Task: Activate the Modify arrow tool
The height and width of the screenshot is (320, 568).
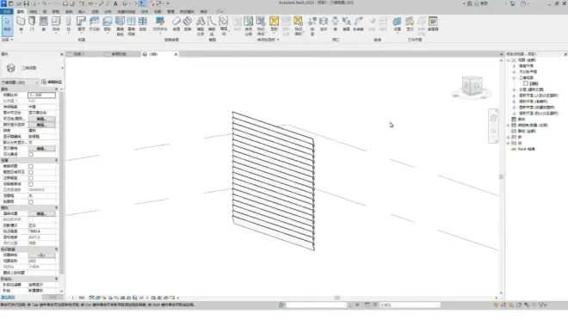Action: pyautogui.click(x=7, y=25)
